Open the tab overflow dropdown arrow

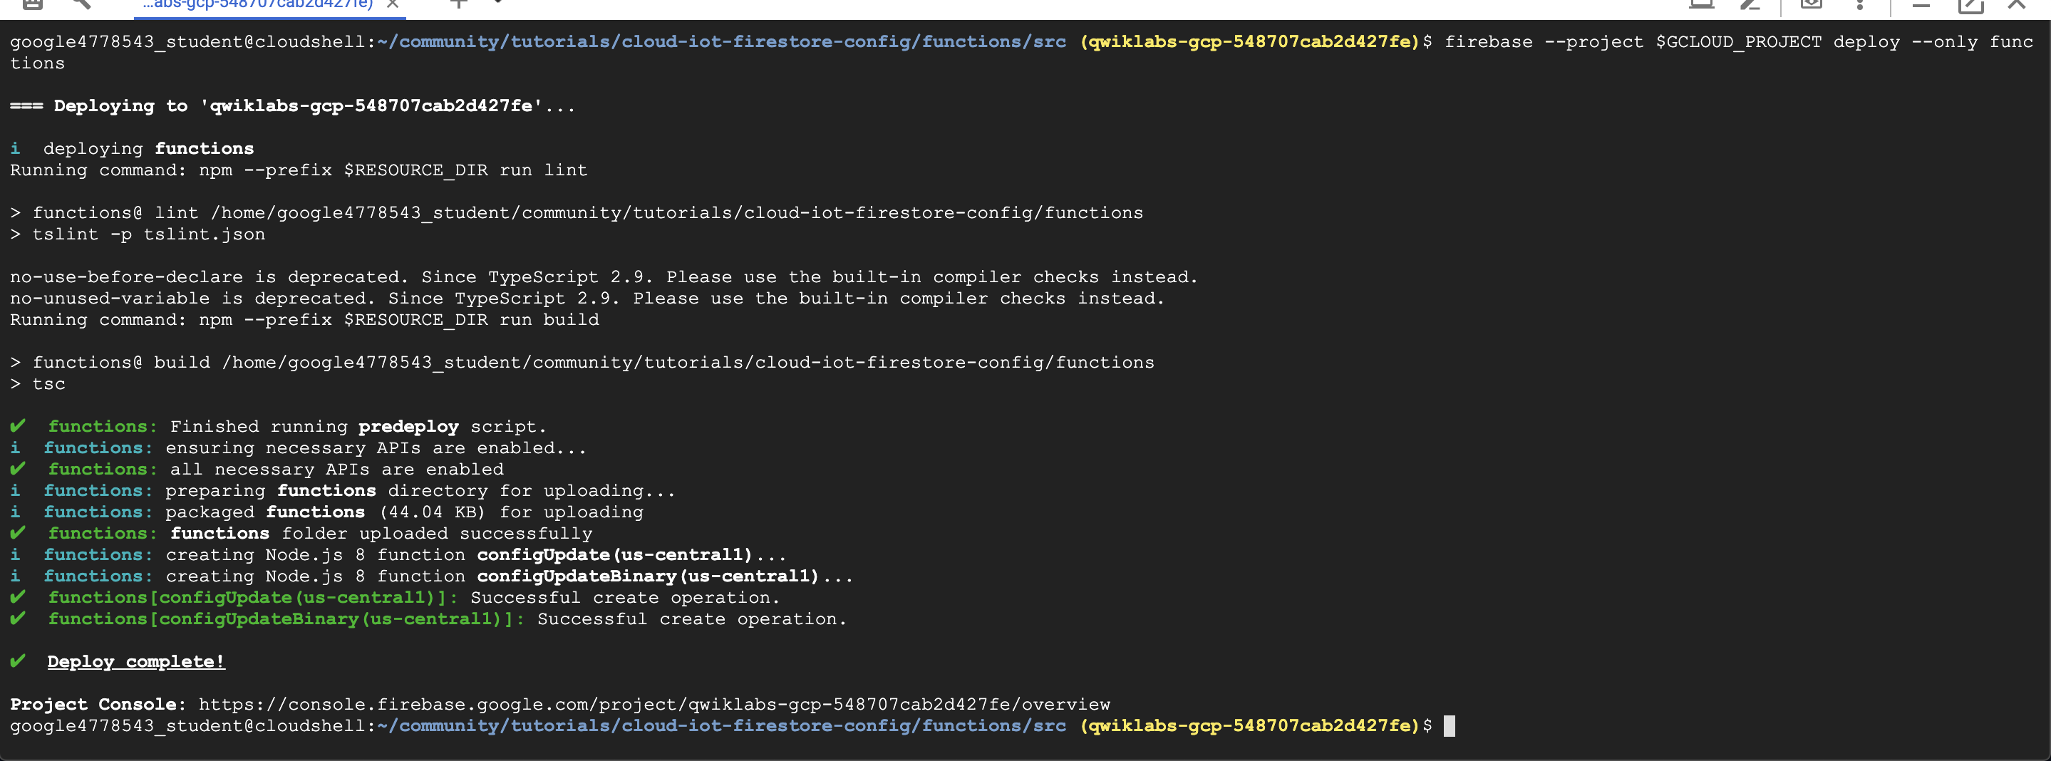(497, 5)
